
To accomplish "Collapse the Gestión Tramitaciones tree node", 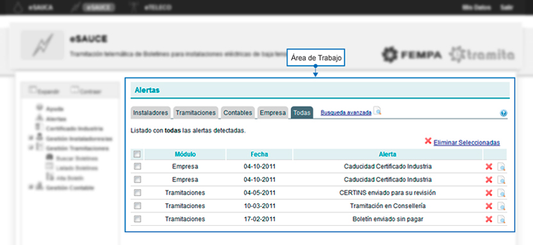I will (31, 148).
